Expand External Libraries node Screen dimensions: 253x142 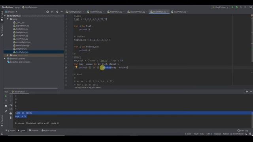5,59
